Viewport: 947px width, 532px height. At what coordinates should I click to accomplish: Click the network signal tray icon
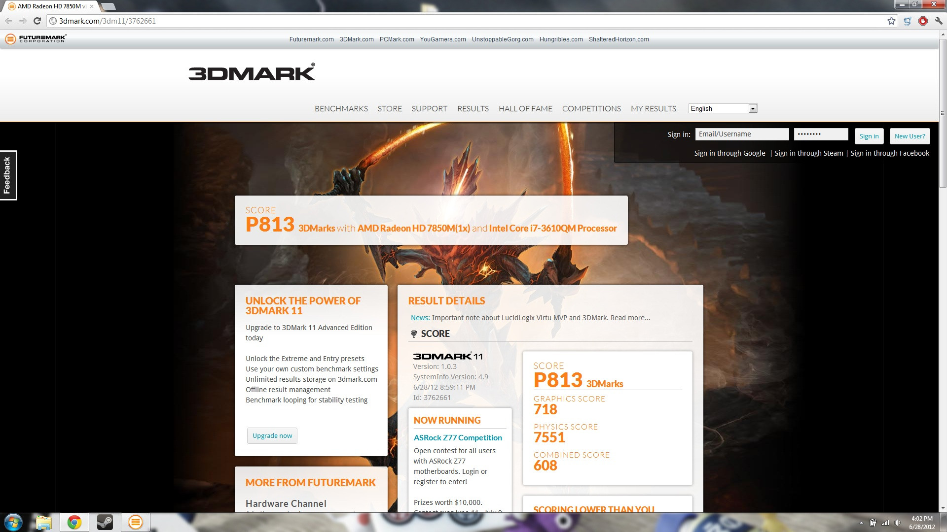click(885, 523)
